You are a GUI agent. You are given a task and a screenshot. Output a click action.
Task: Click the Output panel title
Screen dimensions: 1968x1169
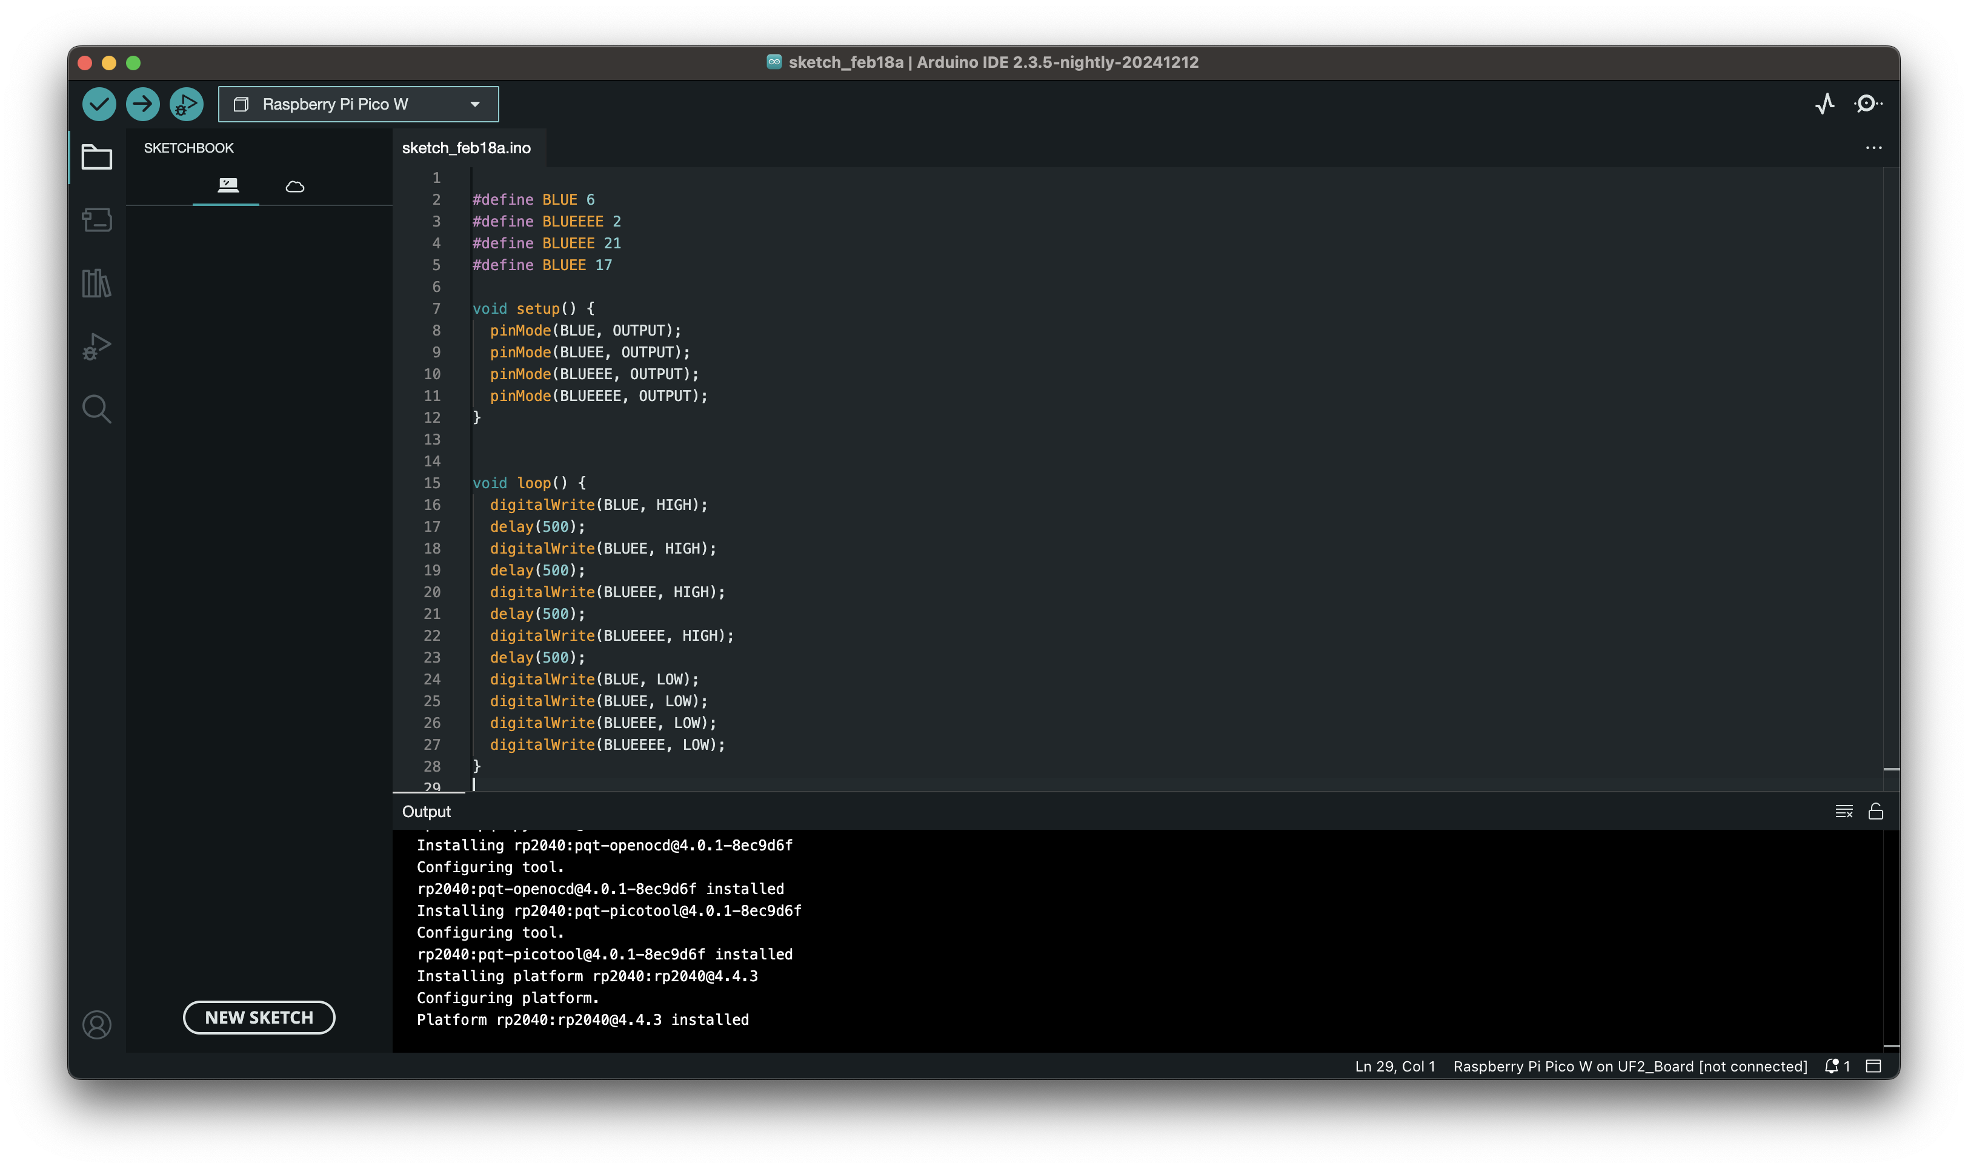click(x=426, y=812)
